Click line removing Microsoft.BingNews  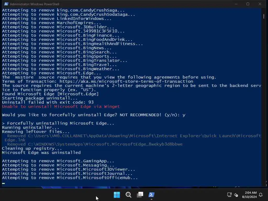pyautogui.click(x=57, y=48)
